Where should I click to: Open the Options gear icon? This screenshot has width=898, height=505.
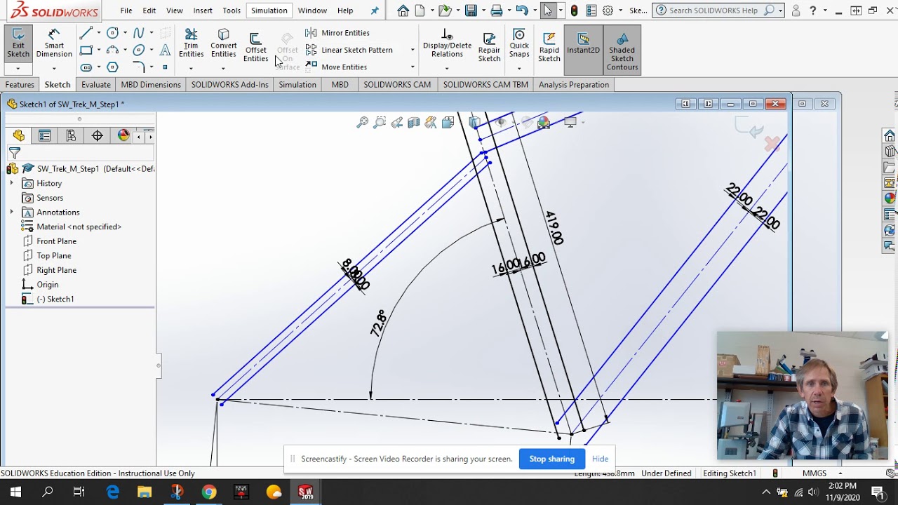point(608,11)
